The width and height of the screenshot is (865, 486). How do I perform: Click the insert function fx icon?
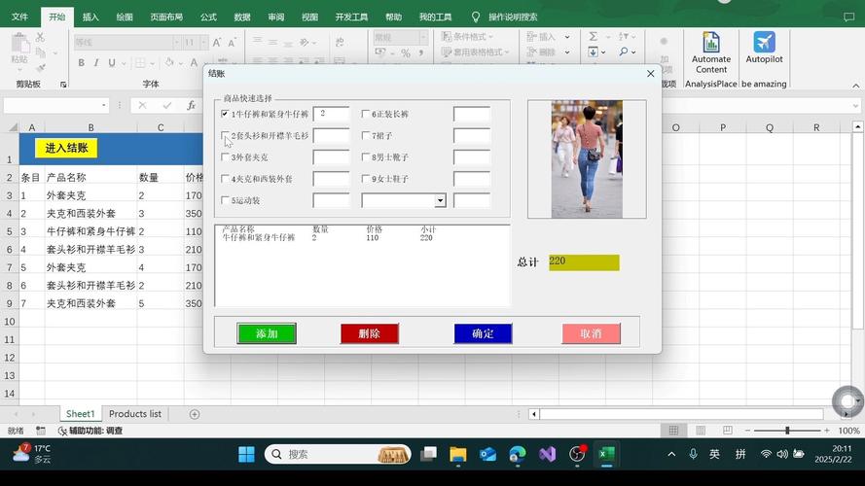[191, 105]
